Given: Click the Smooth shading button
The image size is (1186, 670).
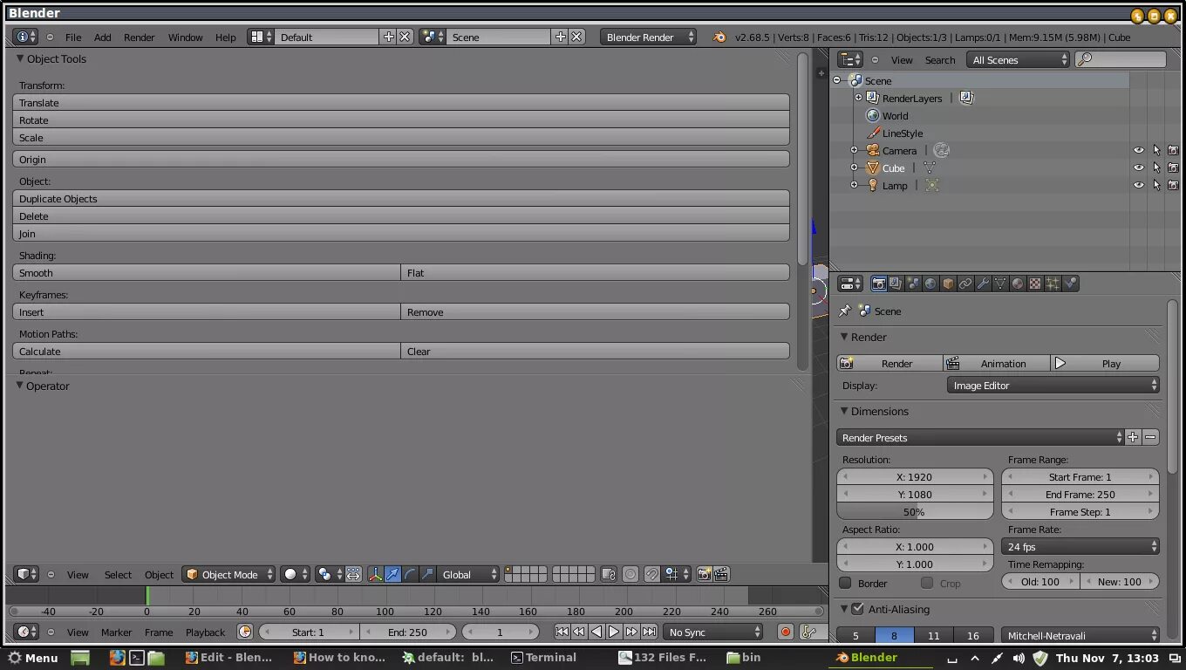Looking at the screenshot, I should tap(207, 273).
